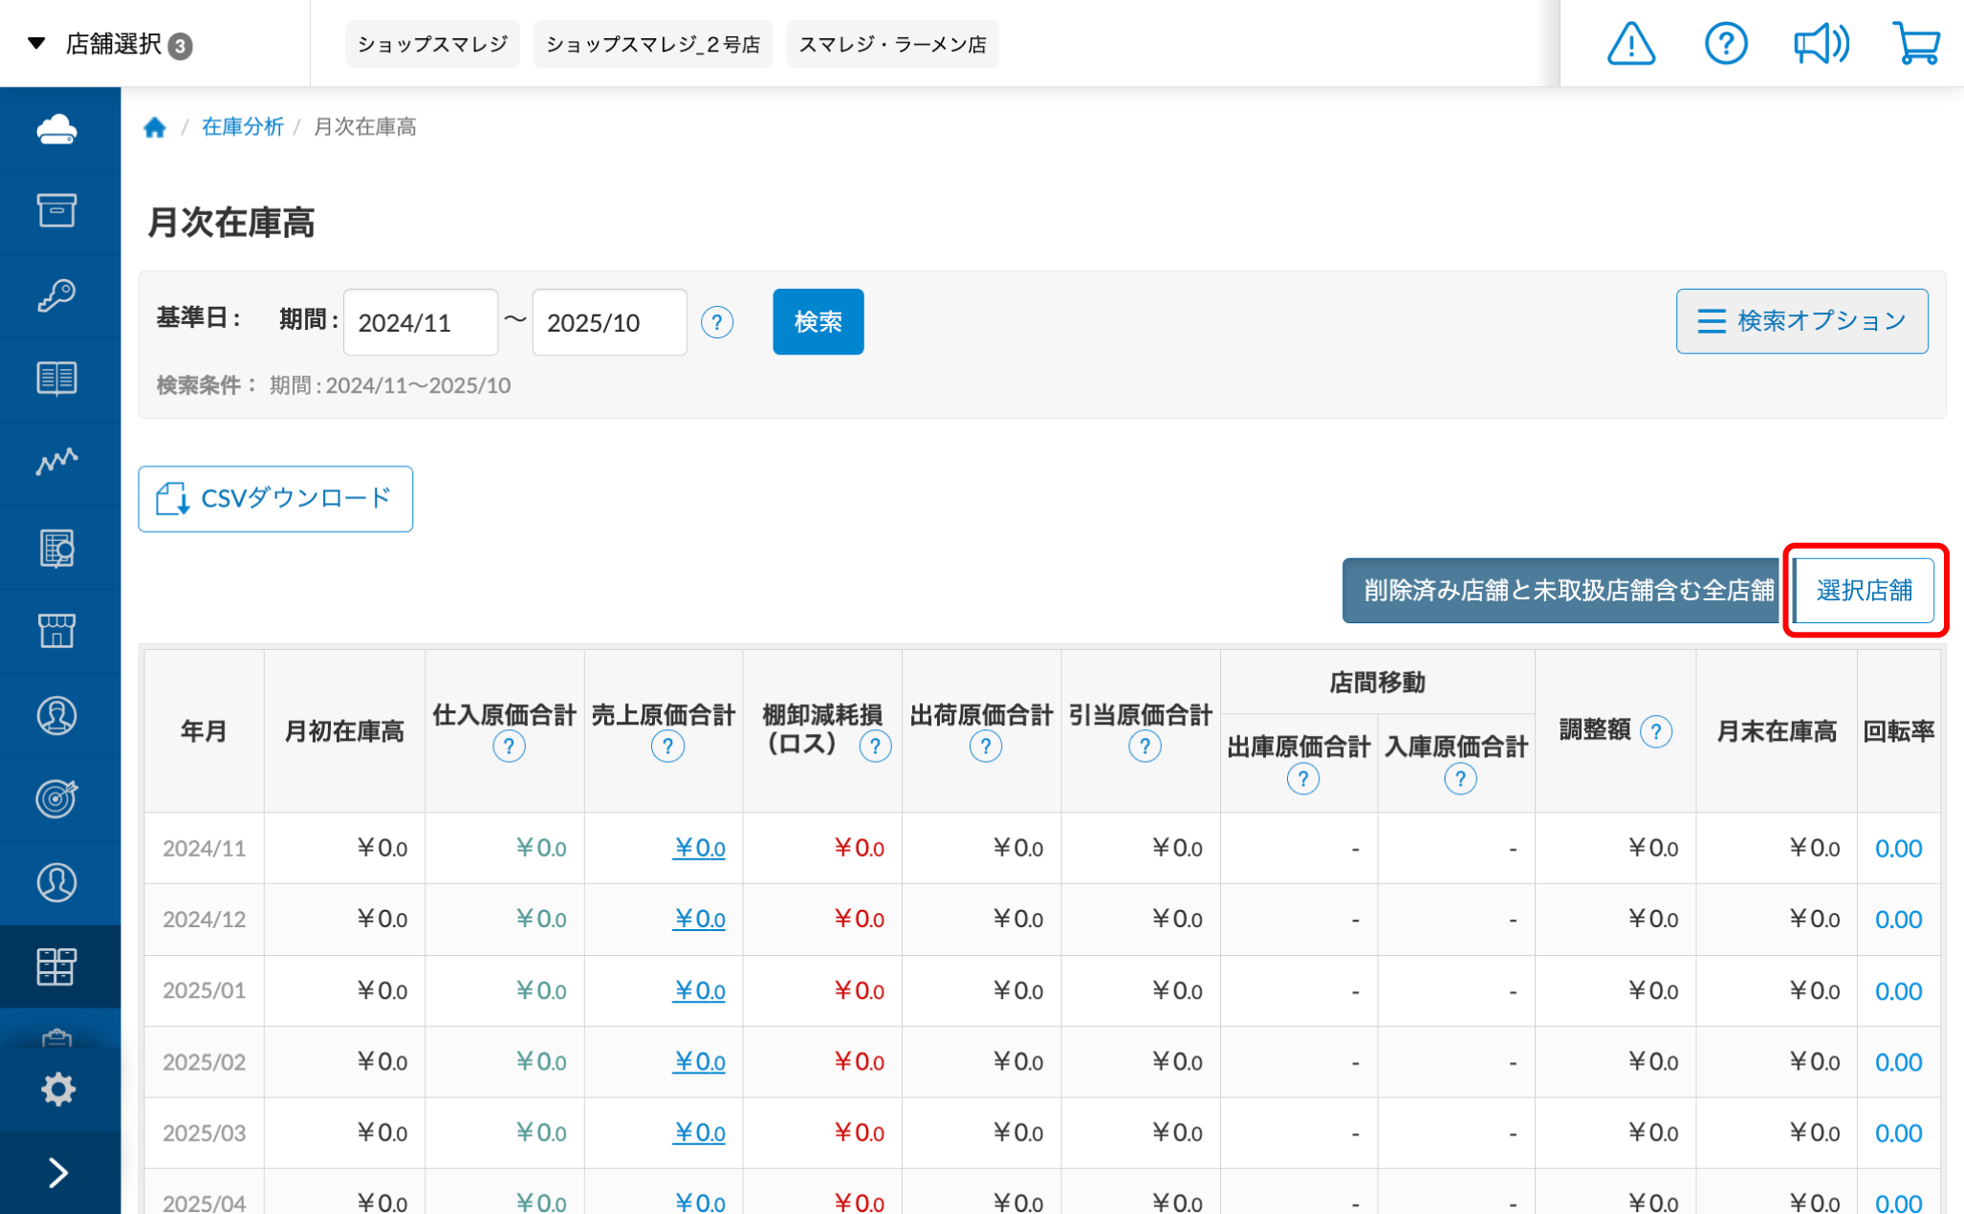Click the home icon in breadcrumb
This screenshot has width=1964, height=1214.
[155, 127]
